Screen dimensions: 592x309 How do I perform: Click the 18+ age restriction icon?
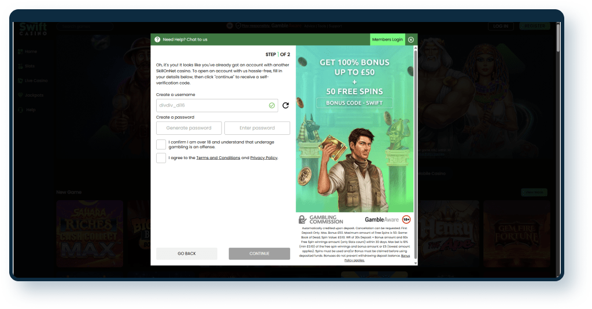pyautogui.click(x=406, y=219)
